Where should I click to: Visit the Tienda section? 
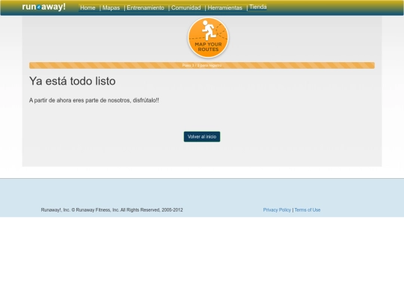tap(258, 7)
